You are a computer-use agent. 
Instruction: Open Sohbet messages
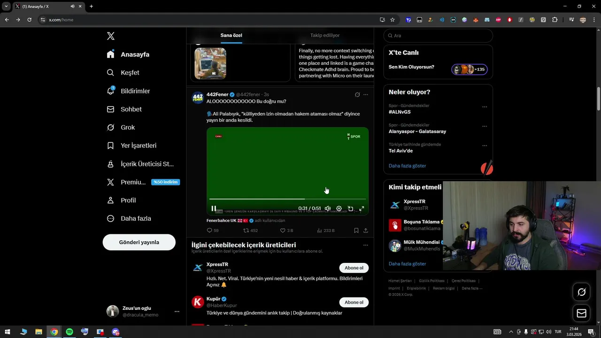(x=124, y=109)
